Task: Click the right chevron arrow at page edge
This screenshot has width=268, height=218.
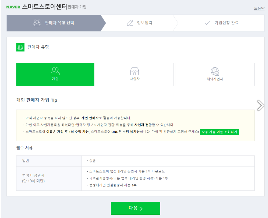Action: [x=260, y=105]
